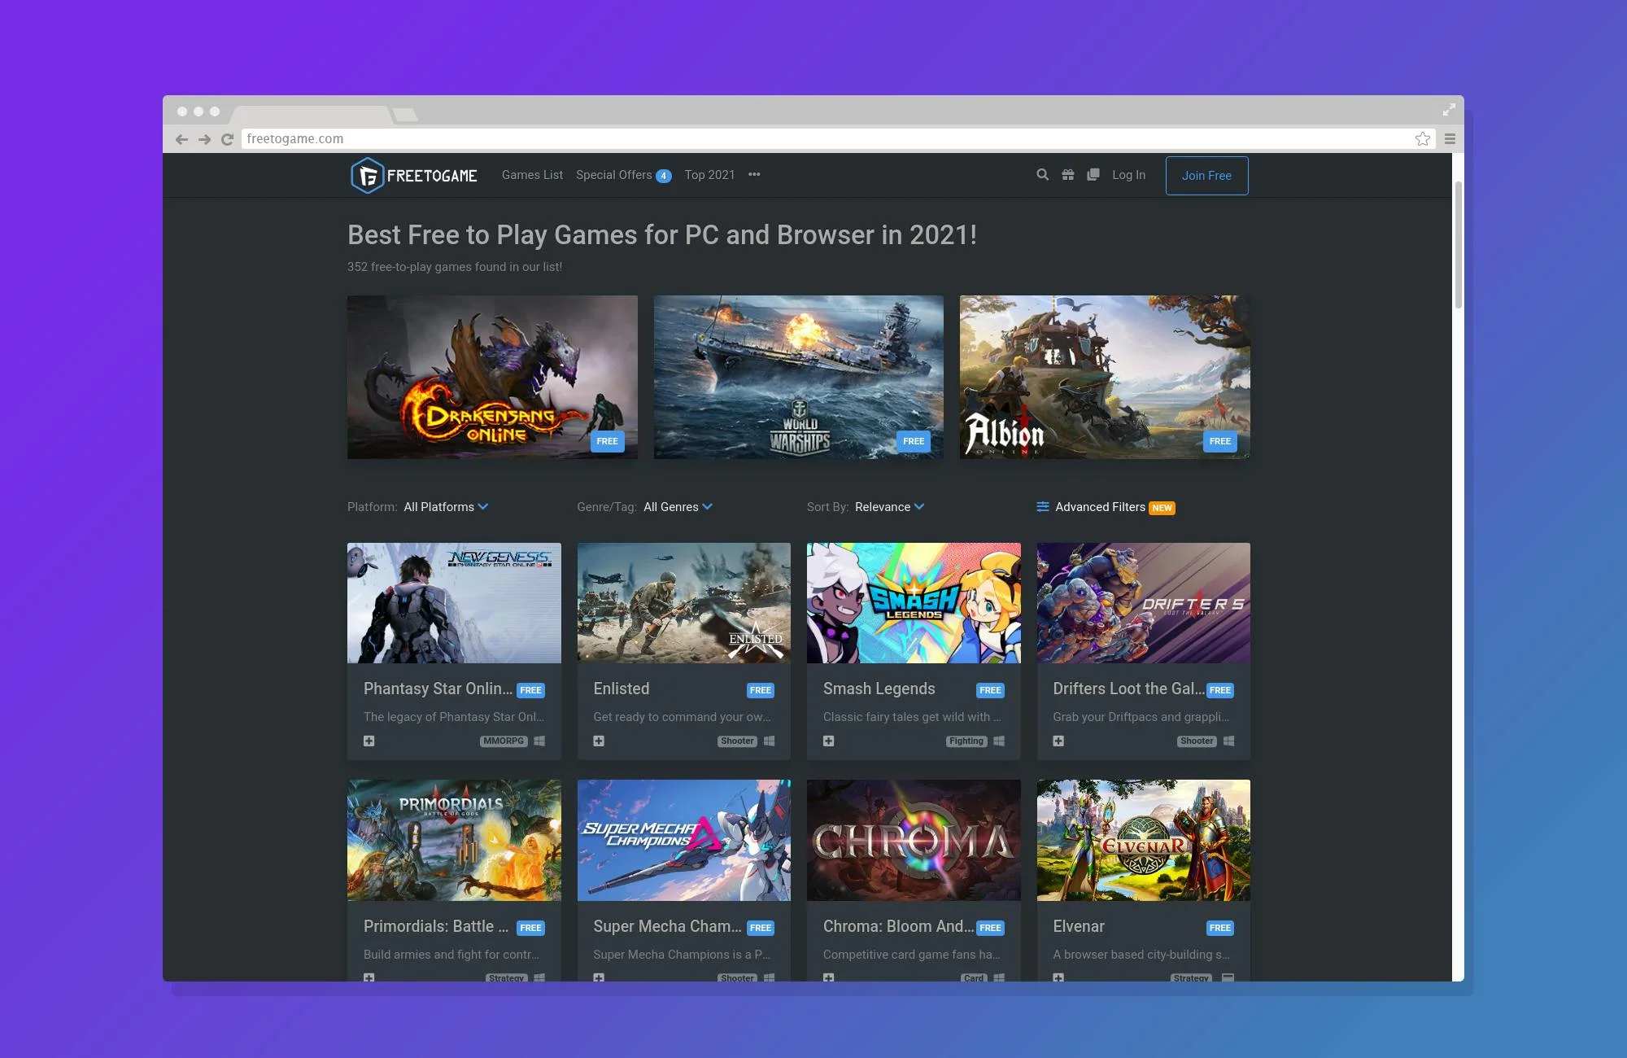Open Primordials: Battle title link

click(436, 926)
